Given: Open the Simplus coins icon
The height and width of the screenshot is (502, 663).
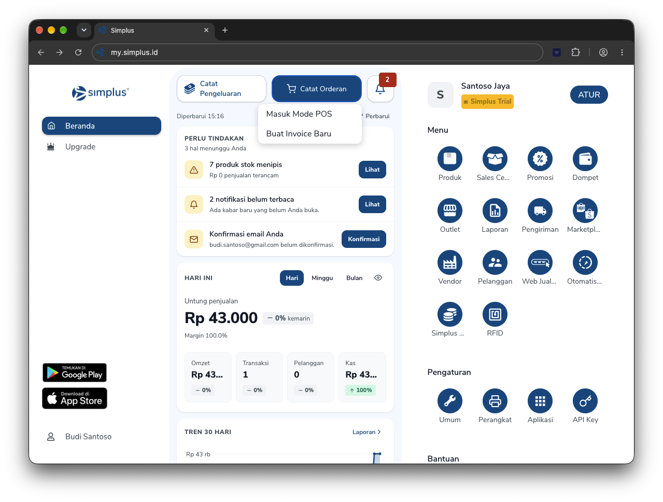Looking at the screenshot, I should point(449,314).
